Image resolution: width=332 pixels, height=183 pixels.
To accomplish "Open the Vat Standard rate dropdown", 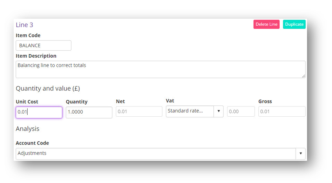I will point(195,112).
